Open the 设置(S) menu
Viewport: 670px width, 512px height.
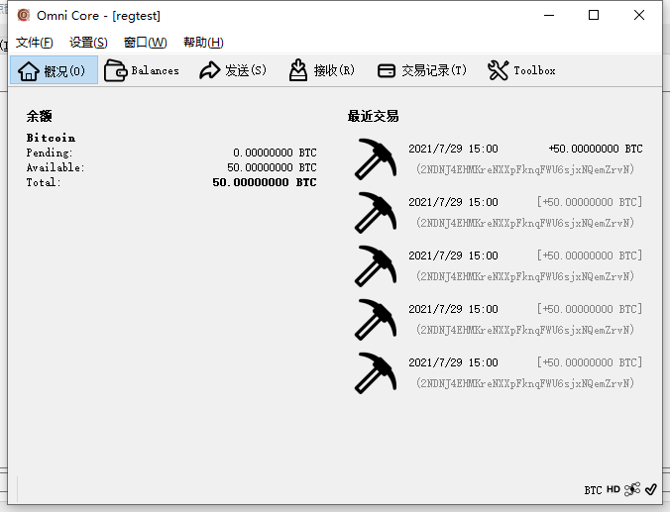point(88,43)
